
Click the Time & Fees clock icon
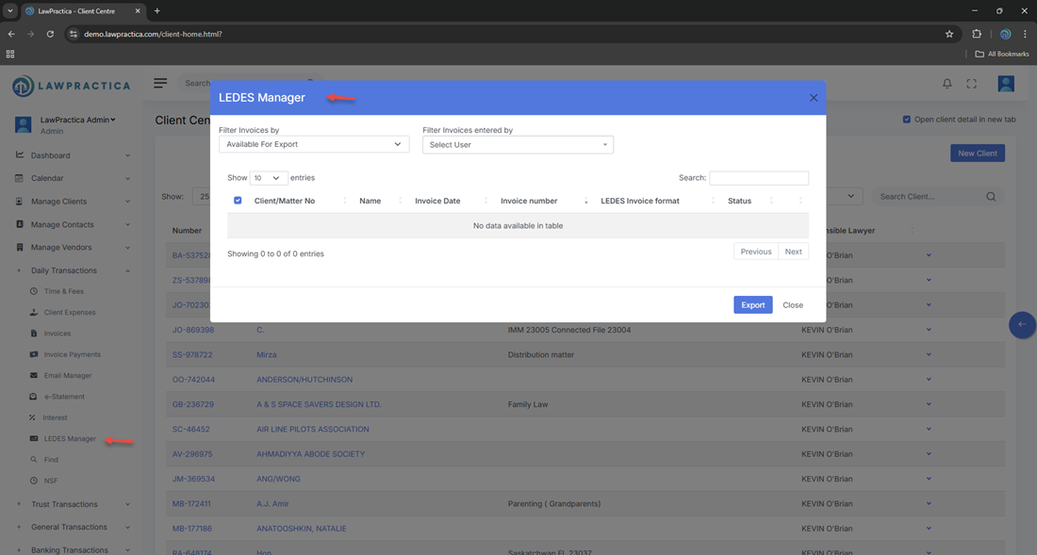tap(34, 291)
